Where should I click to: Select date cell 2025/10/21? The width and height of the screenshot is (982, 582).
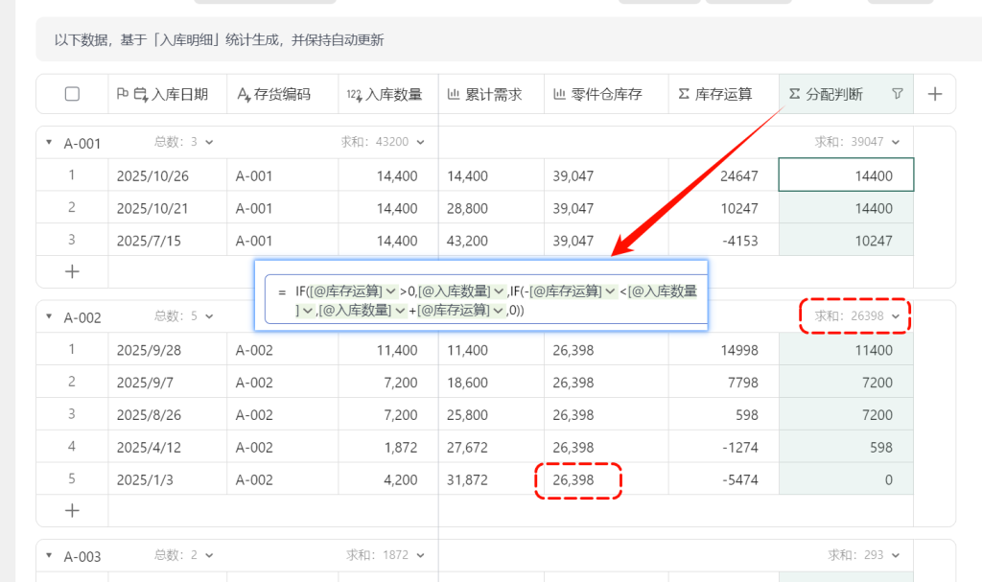click(x=168, y=208)
